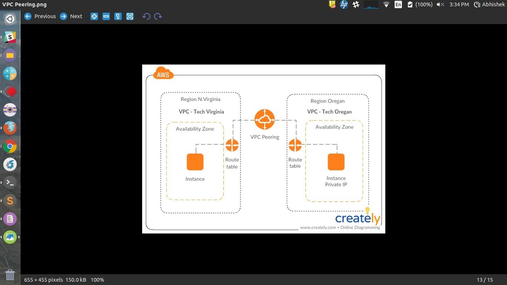Image resolution: width=507 pixels, height=285 pixels.
Task: Open Slack from the dock
Action: [10, 37]
